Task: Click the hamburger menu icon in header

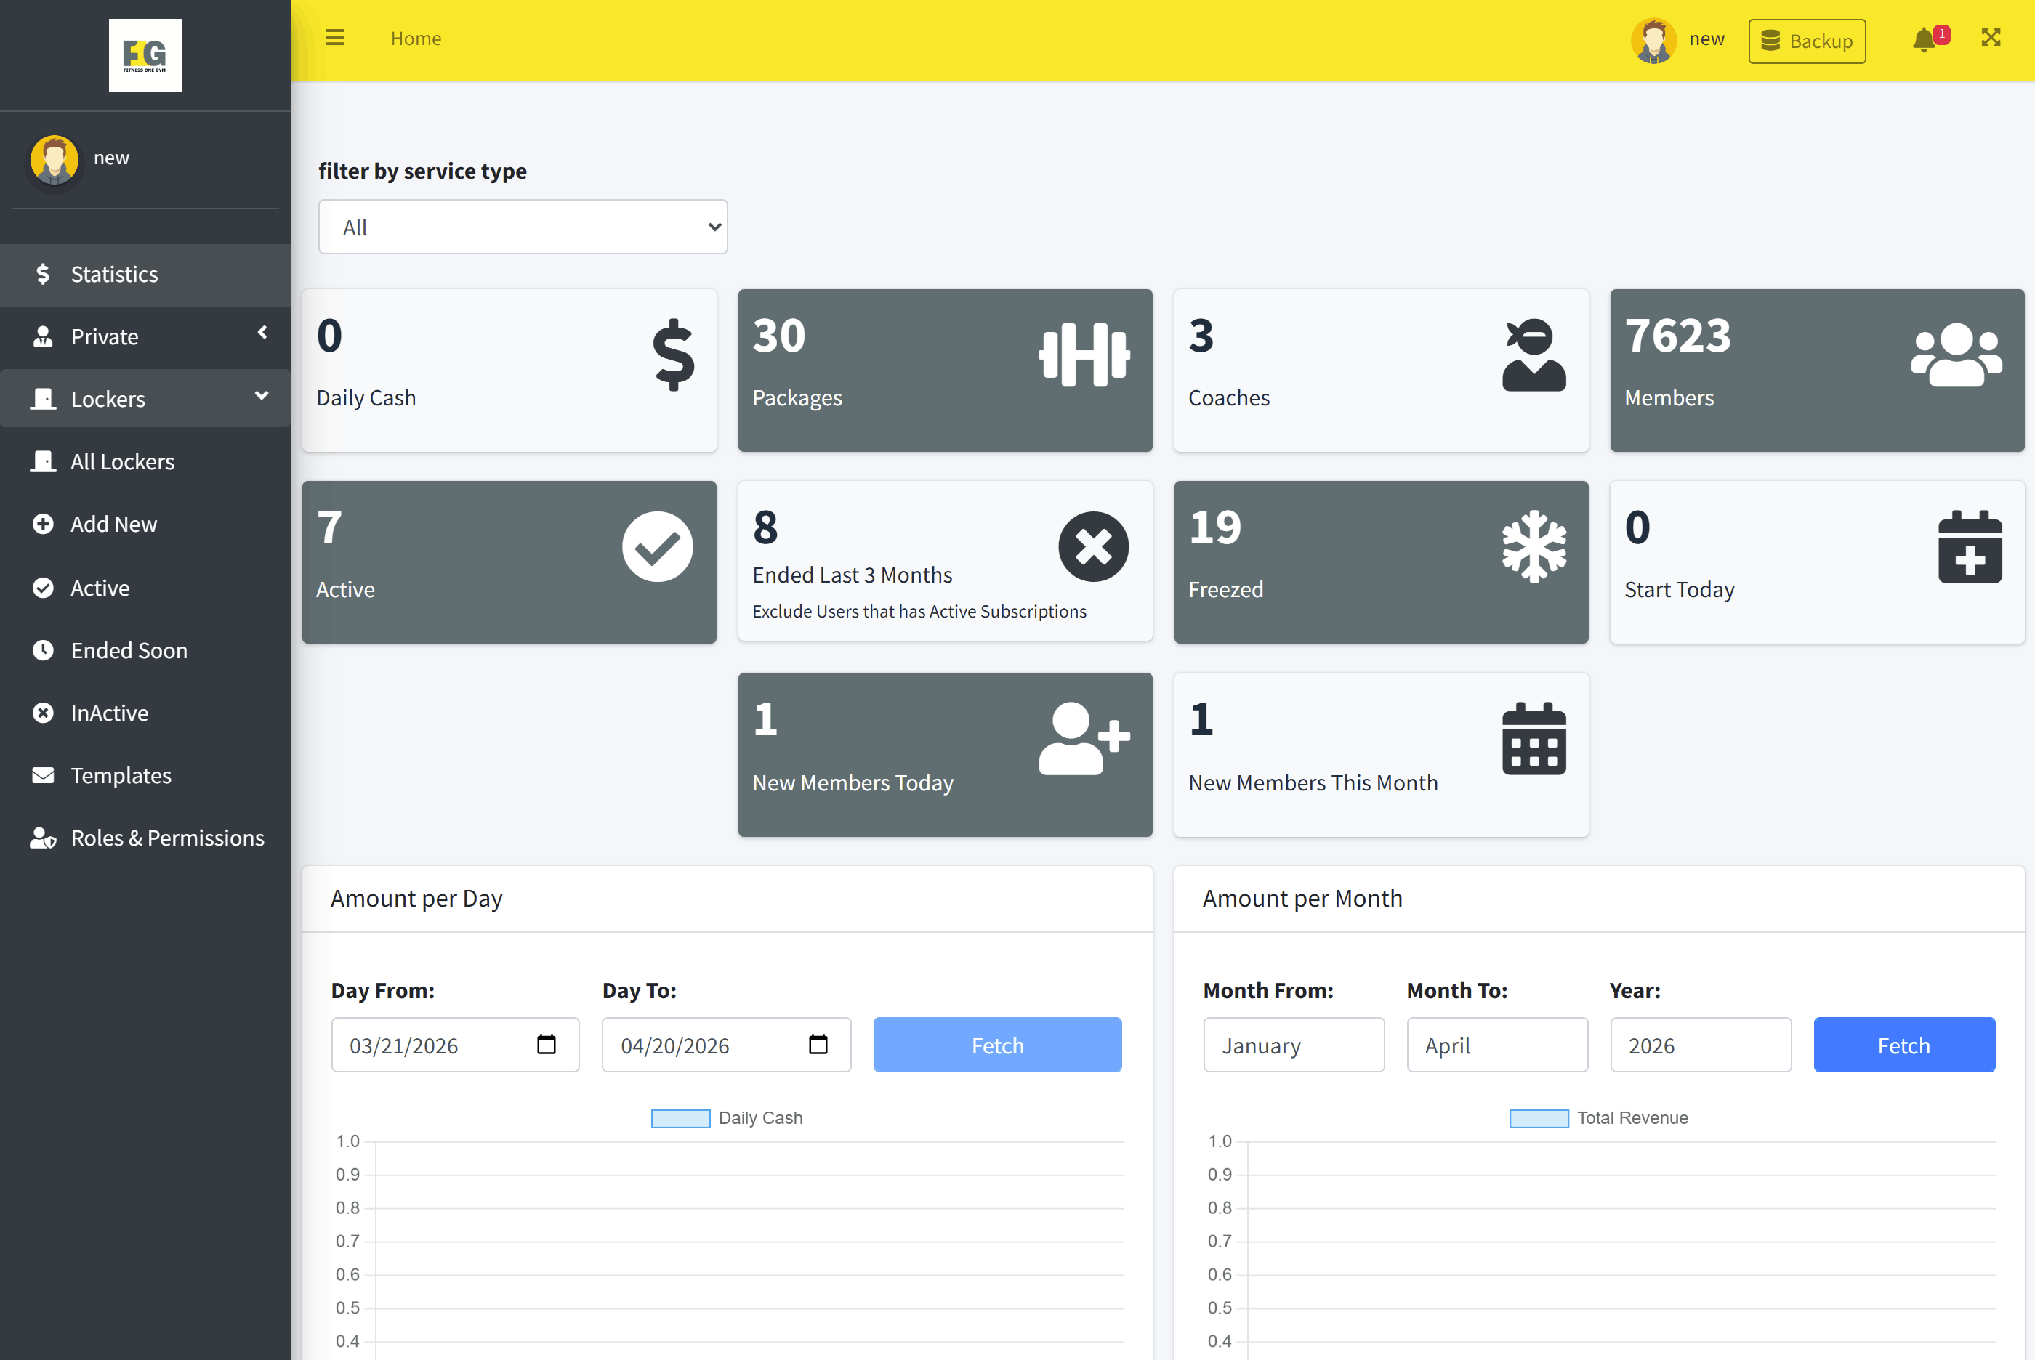Action: coord(335,37)
